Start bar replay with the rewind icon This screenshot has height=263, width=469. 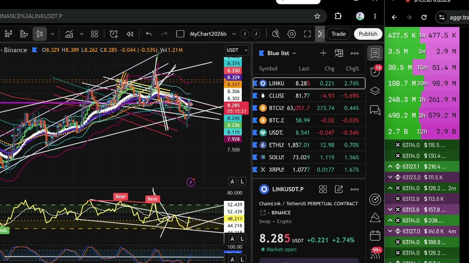[130, 34]
